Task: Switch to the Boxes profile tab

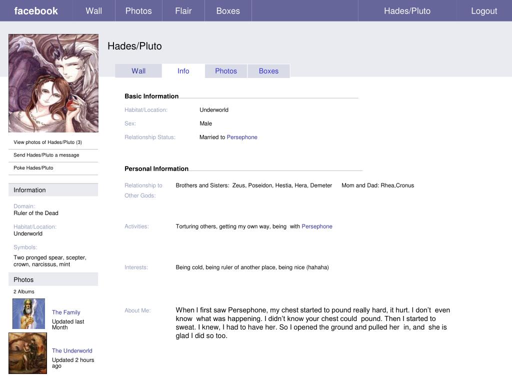Action: click(268, 71)
